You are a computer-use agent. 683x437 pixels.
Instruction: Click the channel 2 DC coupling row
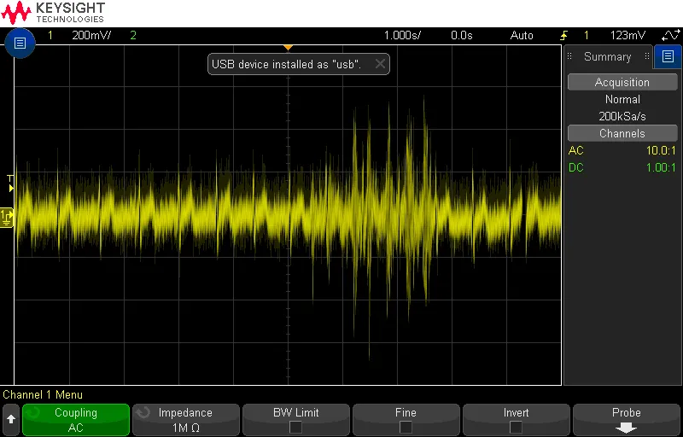[x=622, y=167]
